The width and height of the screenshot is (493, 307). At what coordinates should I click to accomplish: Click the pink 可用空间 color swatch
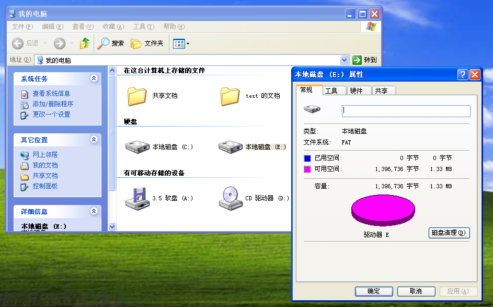307,169
